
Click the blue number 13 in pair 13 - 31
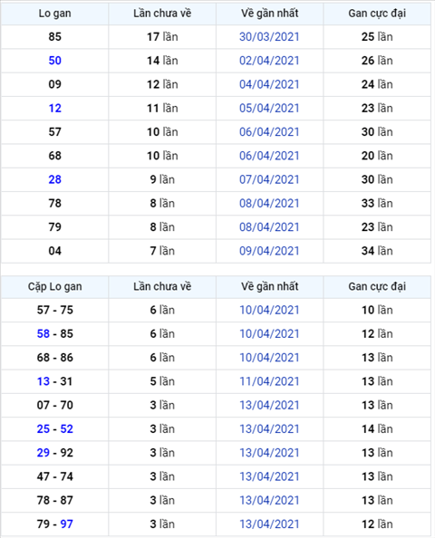(x=43, y=381)
